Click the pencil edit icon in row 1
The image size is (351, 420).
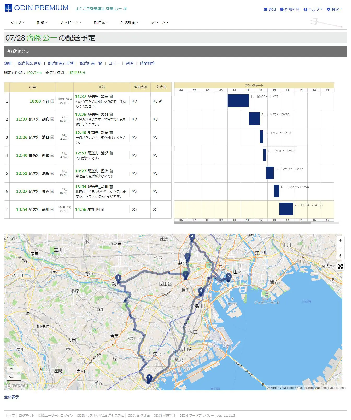click(161, 101)
